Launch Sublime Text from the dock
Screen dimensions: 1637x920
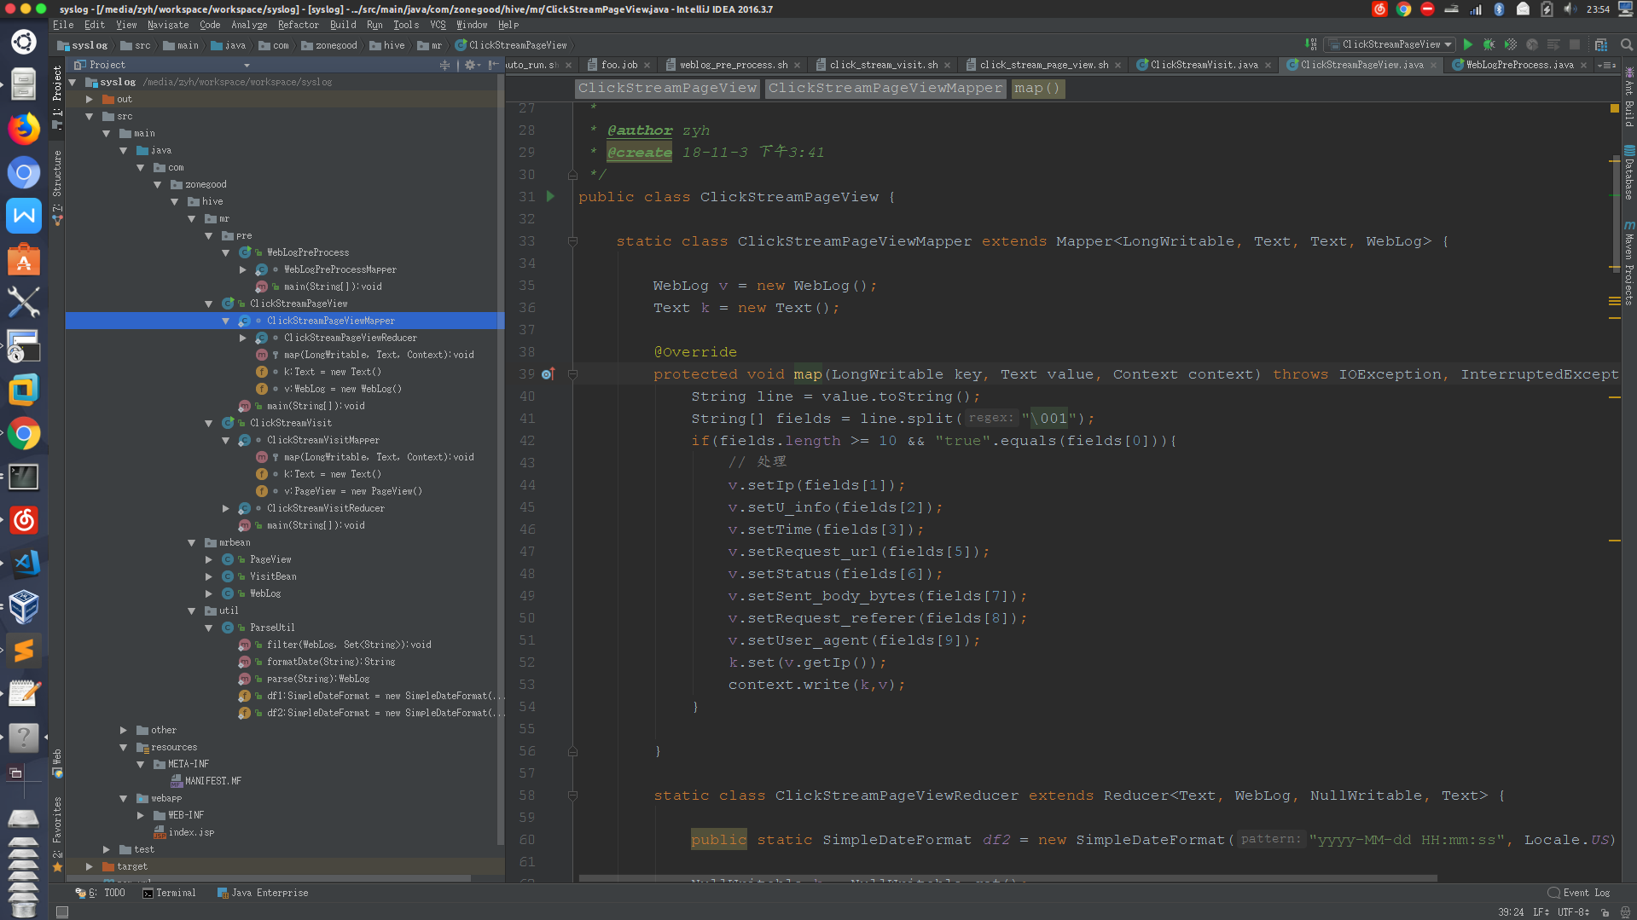(x=24, y=650)
